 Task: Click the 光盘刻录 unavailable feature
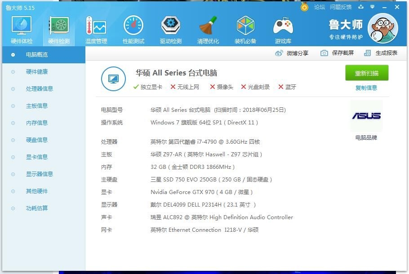pos(255,87)
